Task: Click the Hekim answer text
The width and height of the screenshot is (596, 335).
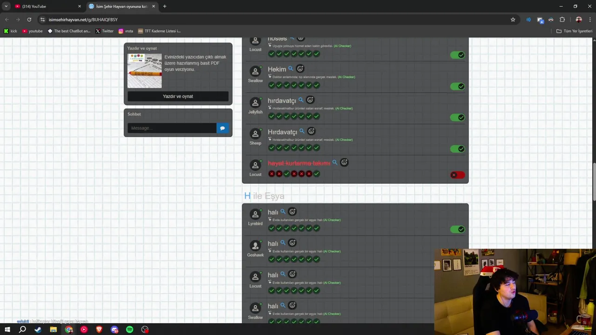Action: [x=277, y=69]
